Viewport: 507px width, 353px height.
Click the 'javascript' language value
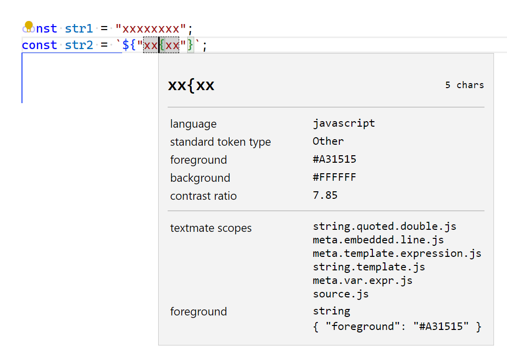point(344,123)
